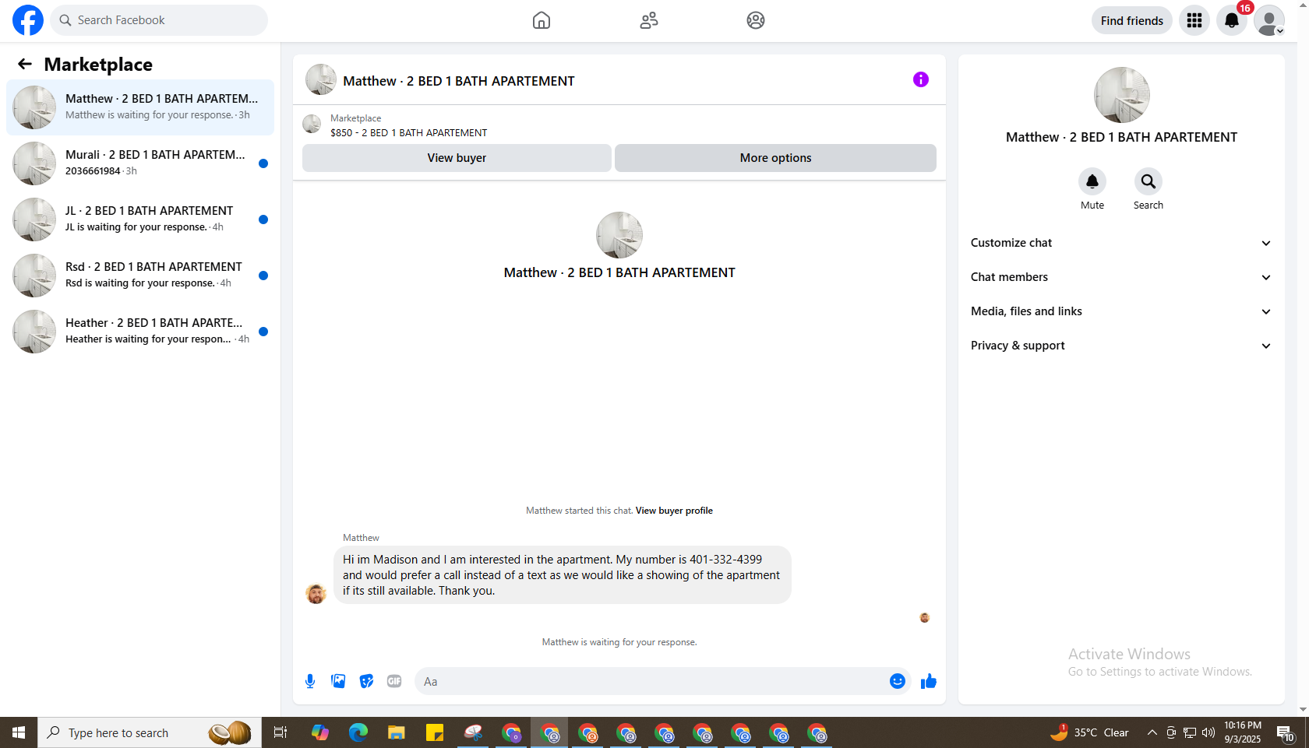Viewport: 1309px width, 748px height.
Task: Expand Media, files and links section
Action: coord(1121,311)
